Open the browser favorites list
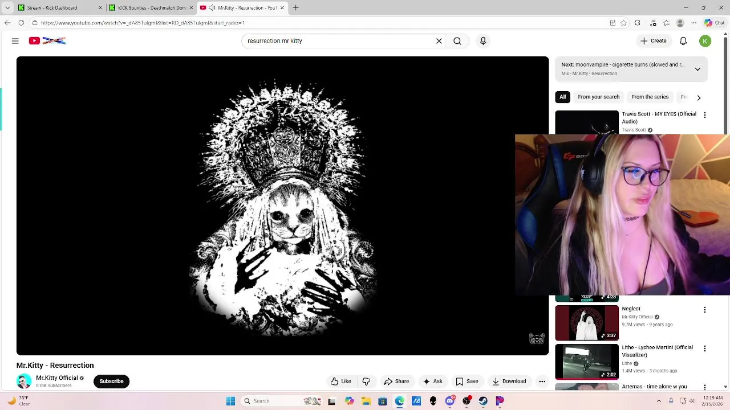 point(667,23)
